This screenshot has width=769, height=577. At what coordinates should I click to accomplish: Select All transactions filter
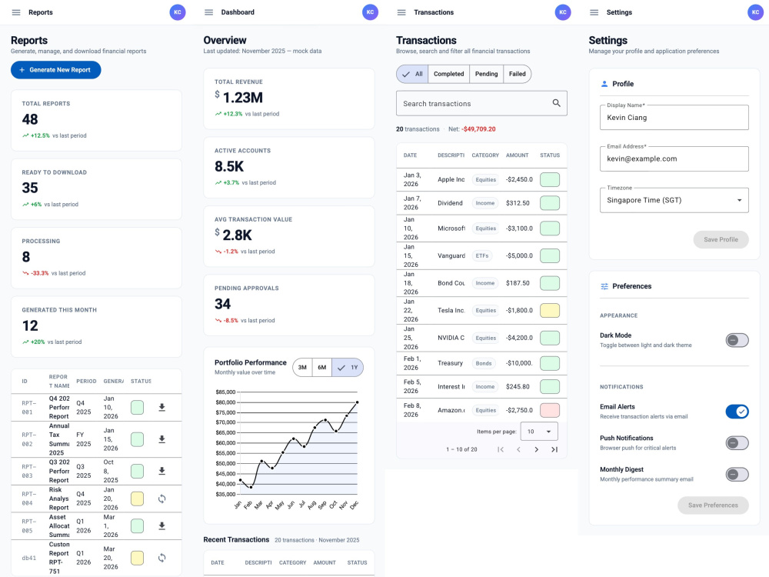pyautogui.click(x=412, y=74)
